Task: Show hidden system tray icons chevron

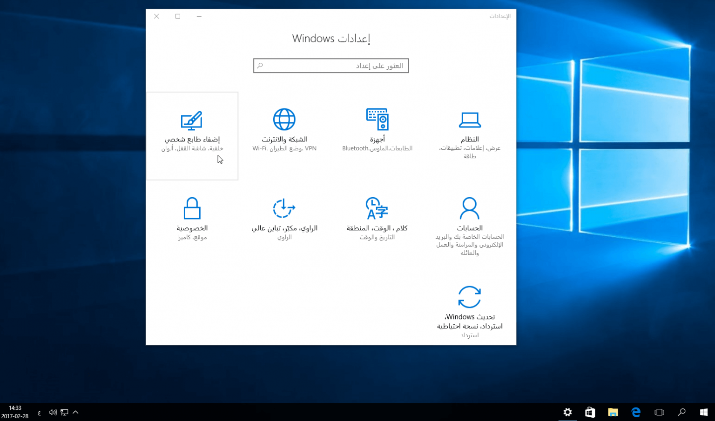Action: 75,412
